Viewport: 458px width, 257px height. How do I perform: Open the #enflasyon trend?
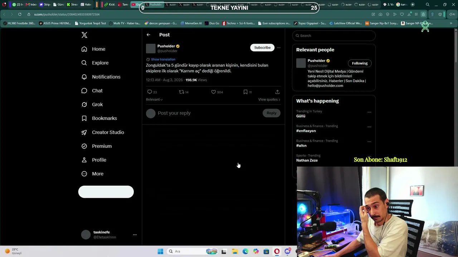coord(306,131)
